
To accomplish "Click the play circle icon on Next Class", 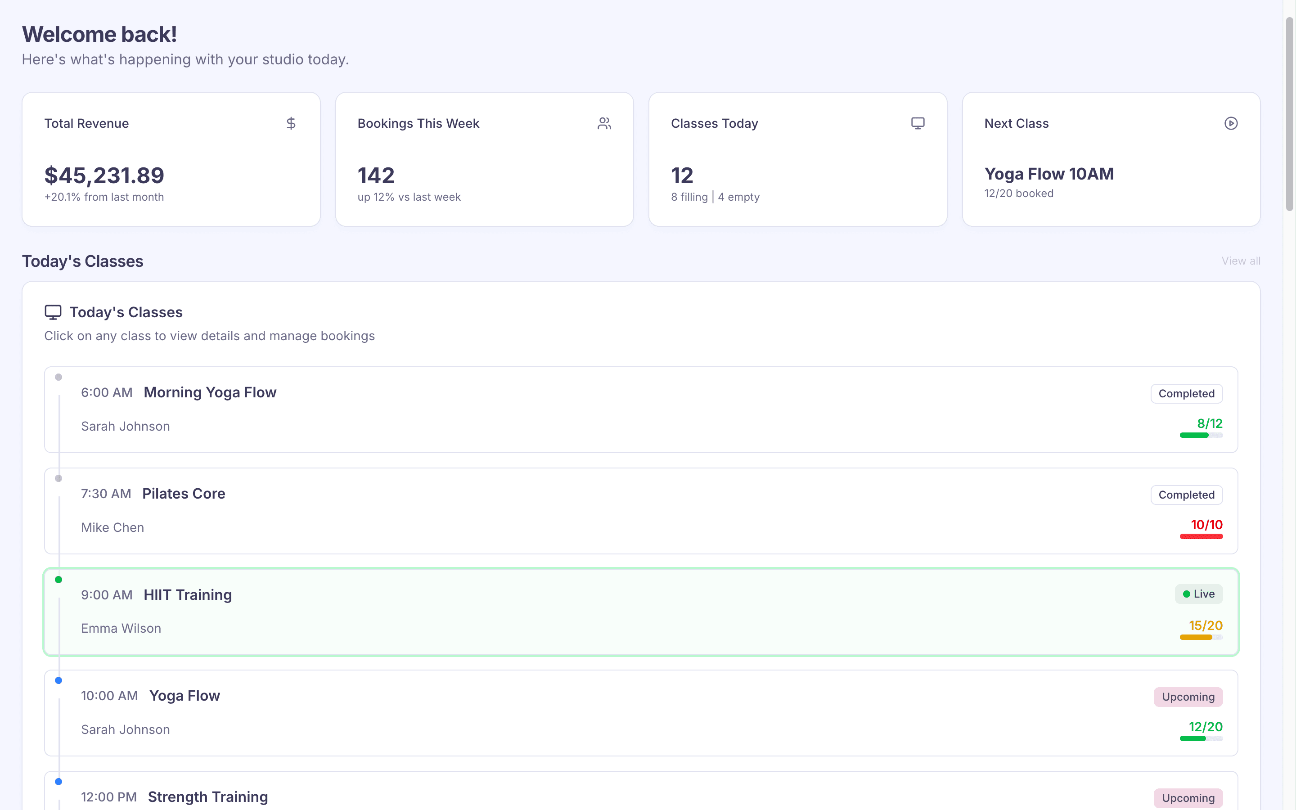I will tap(1231, 124).
